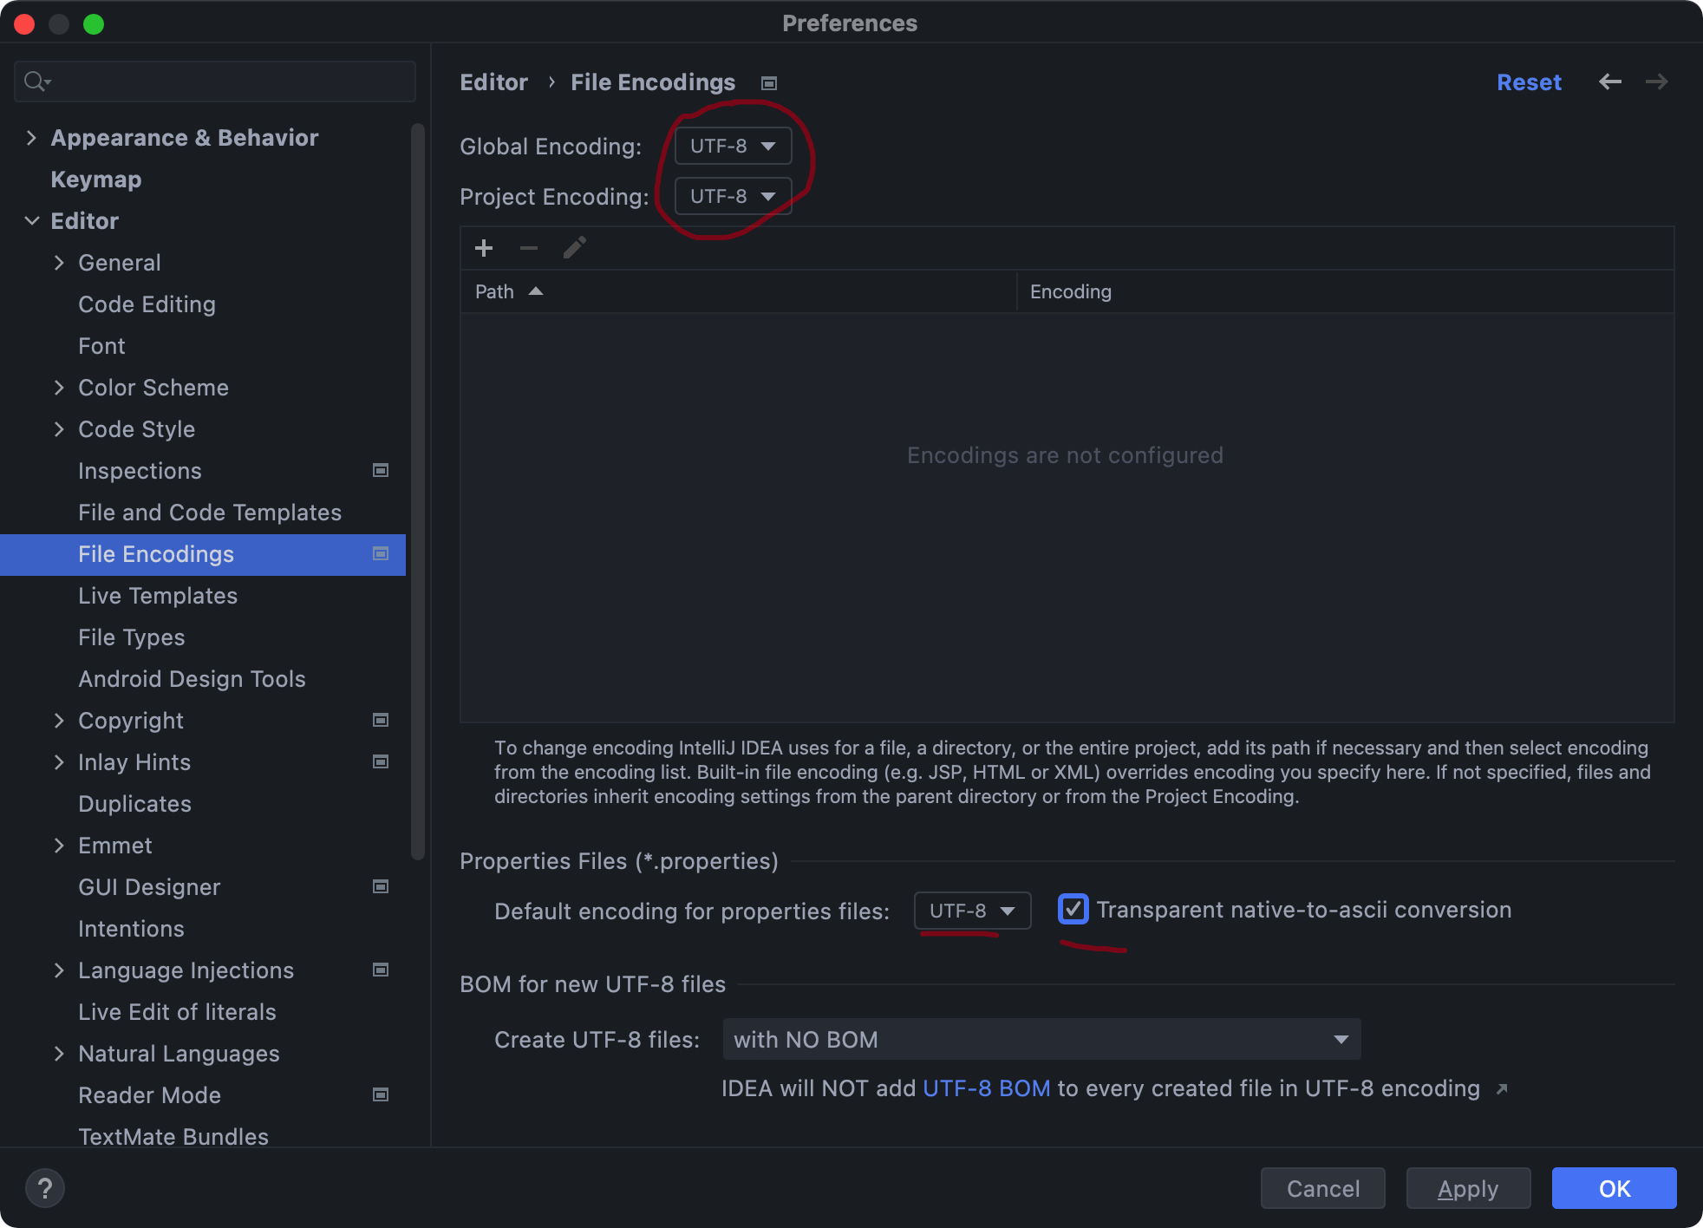Click the remove path encoding icon
The height and width of the screenshot is (1228, 1703).
[x=529, y=249]
